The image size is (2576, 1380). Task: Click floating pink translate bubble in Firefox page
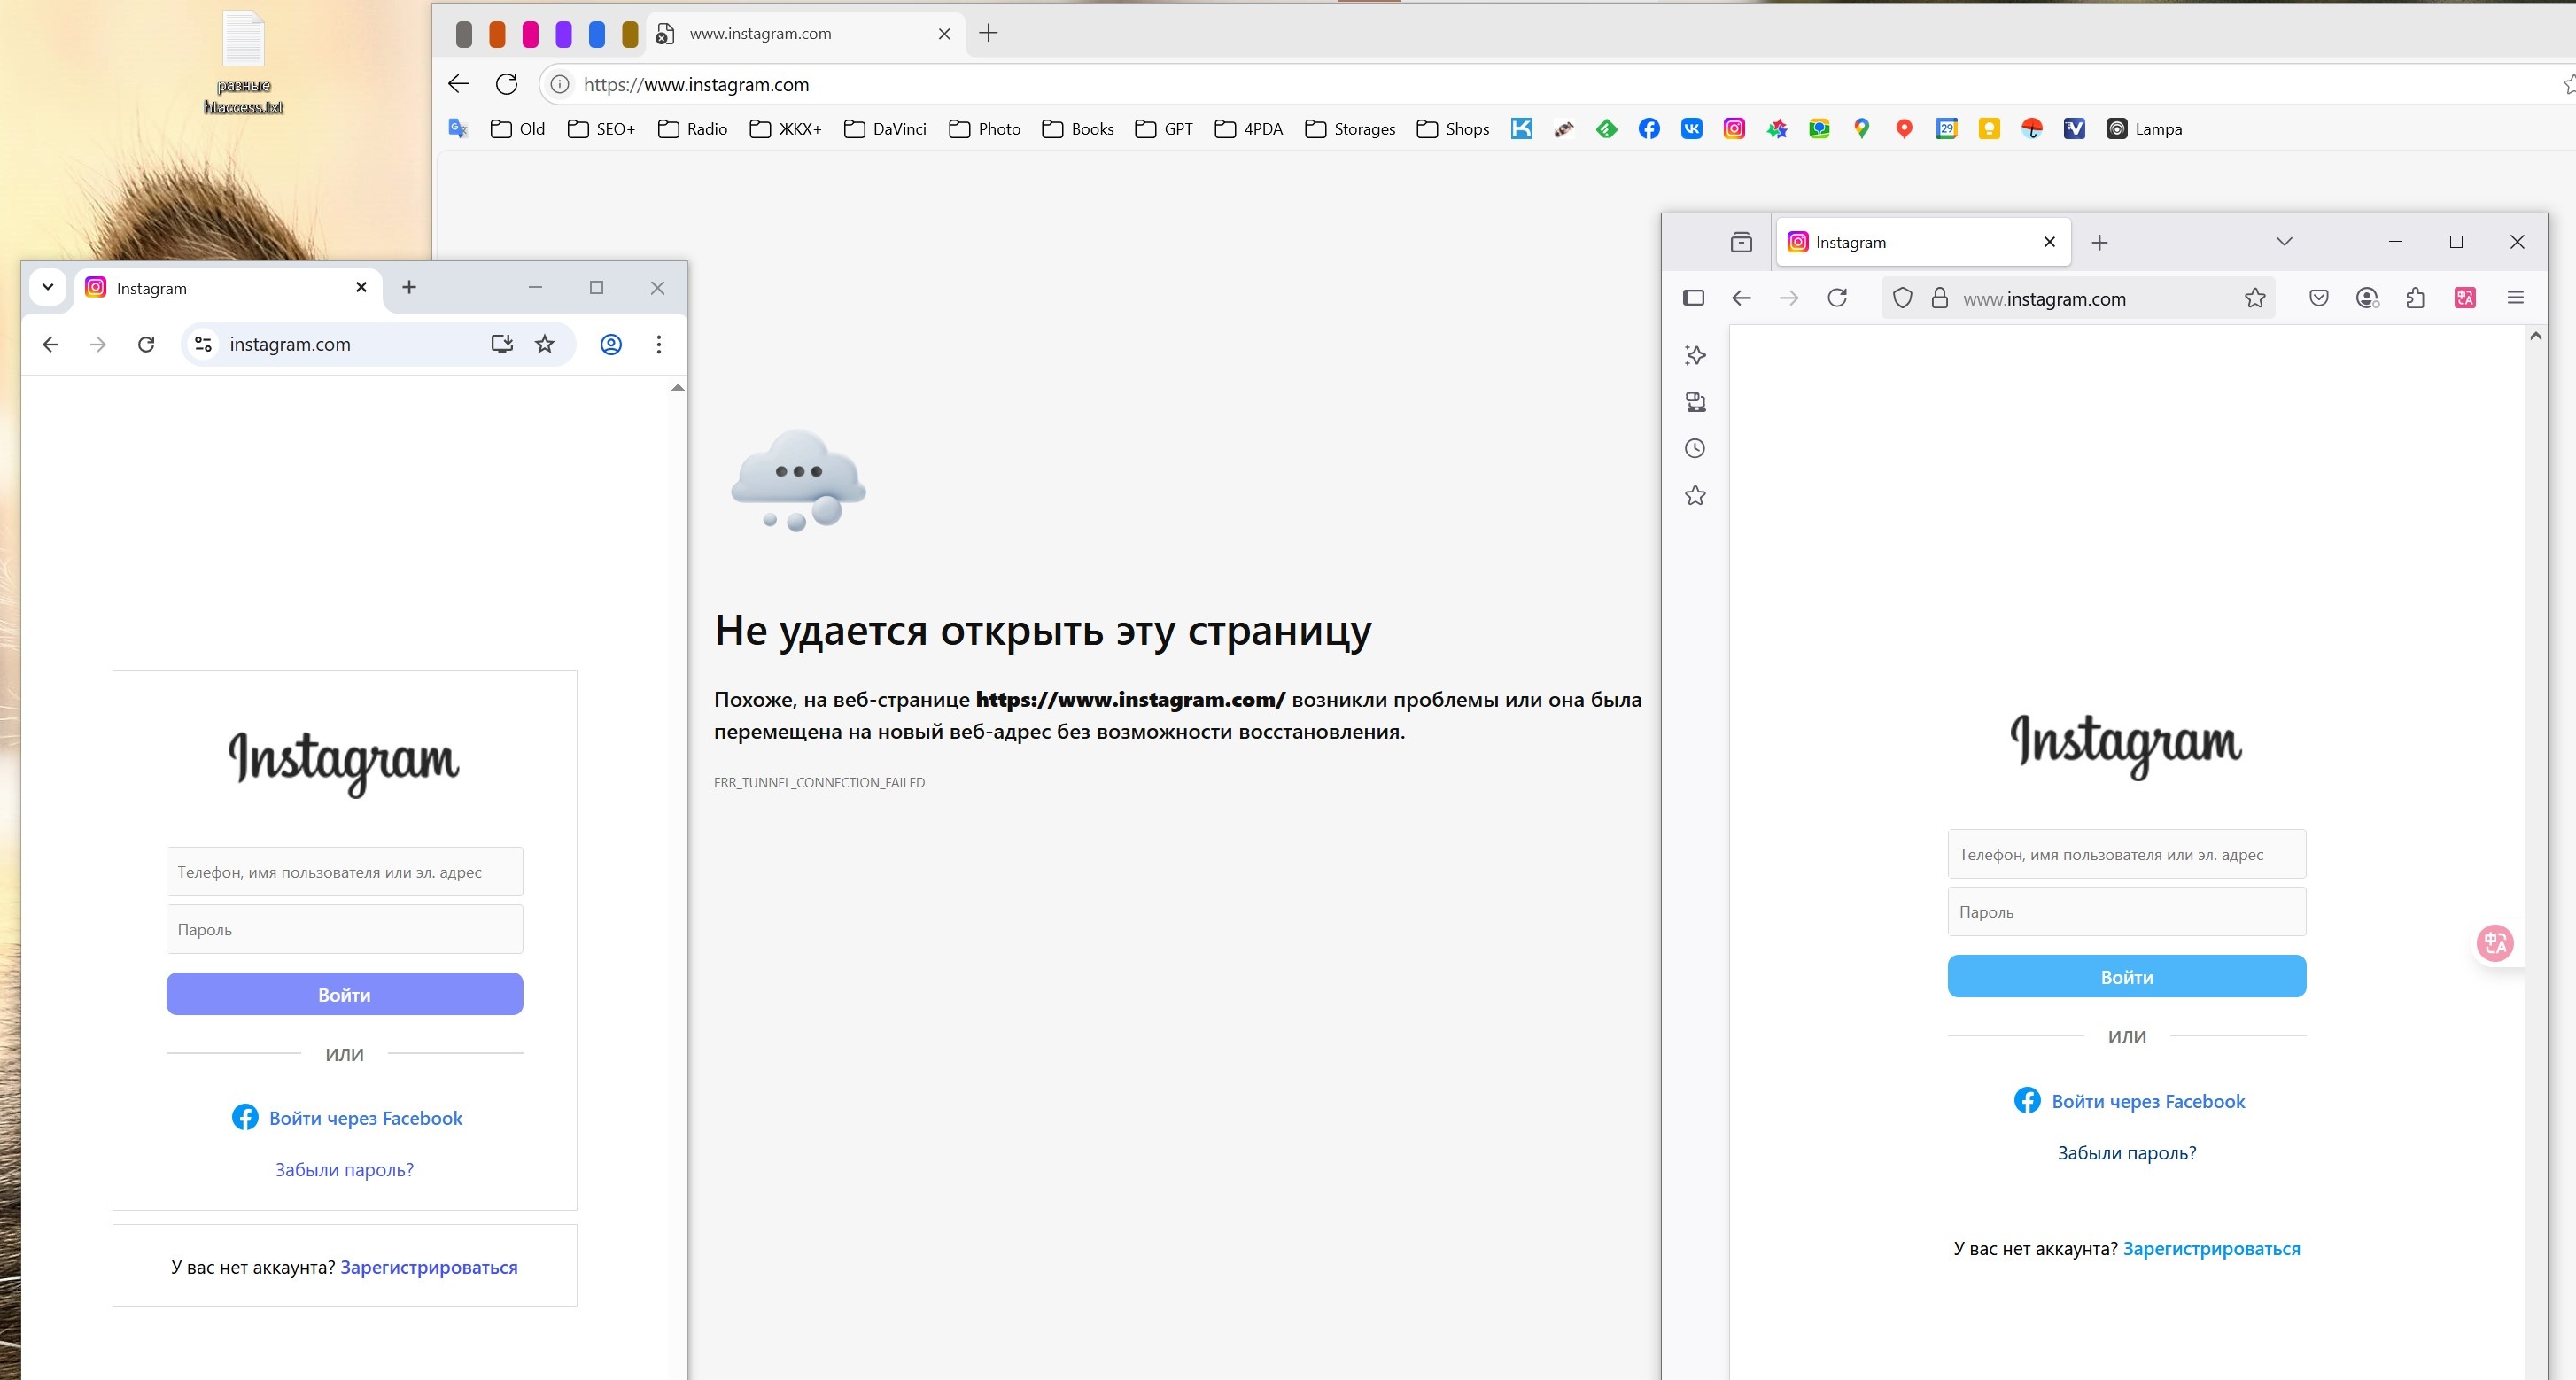click(x=2494, y=943)
